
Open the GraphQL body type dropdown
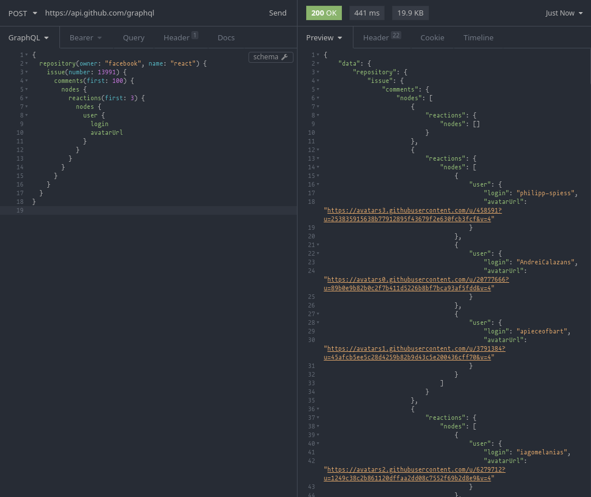click(x=28, y=37)
